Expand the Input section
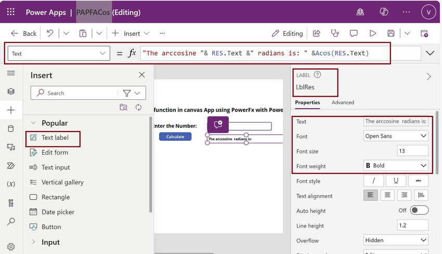Image resolution: width=442 pixels, height=254 pixels. [x=33, y=242]
